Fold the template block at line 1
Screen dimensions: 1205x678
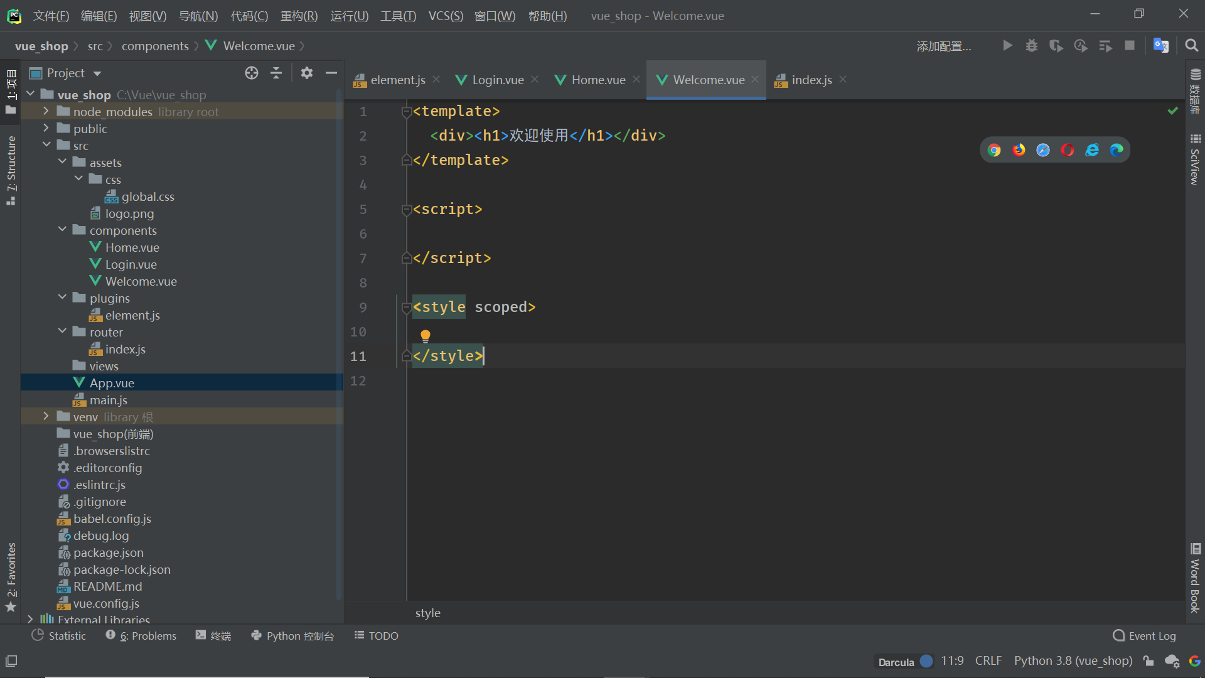click(x=406, y=112)
